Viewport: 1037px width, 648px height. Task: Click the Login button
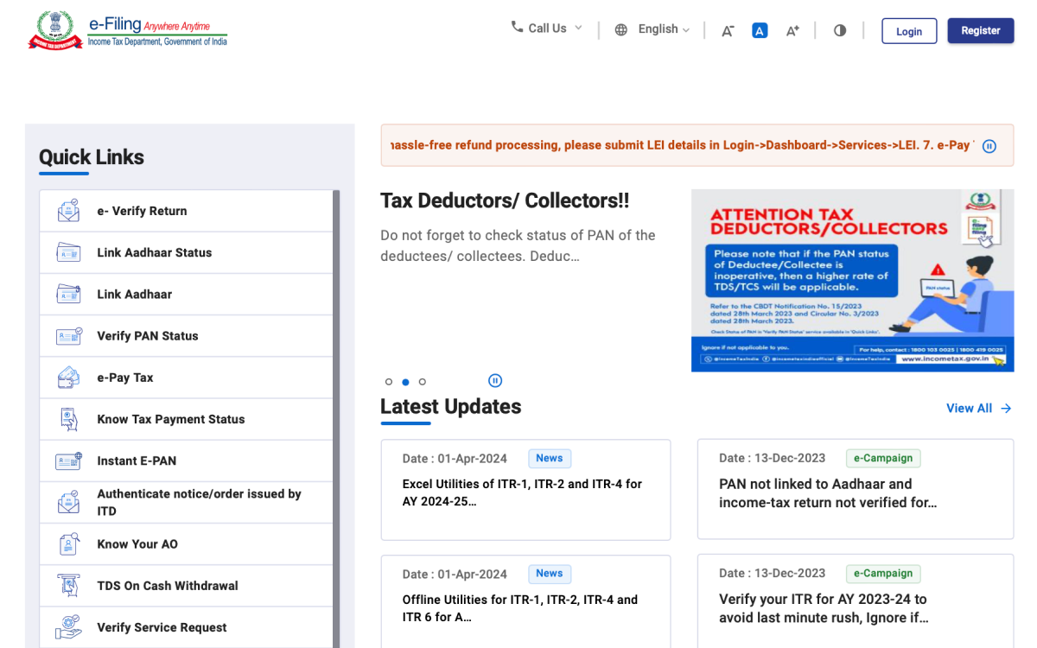pos(909,31)
